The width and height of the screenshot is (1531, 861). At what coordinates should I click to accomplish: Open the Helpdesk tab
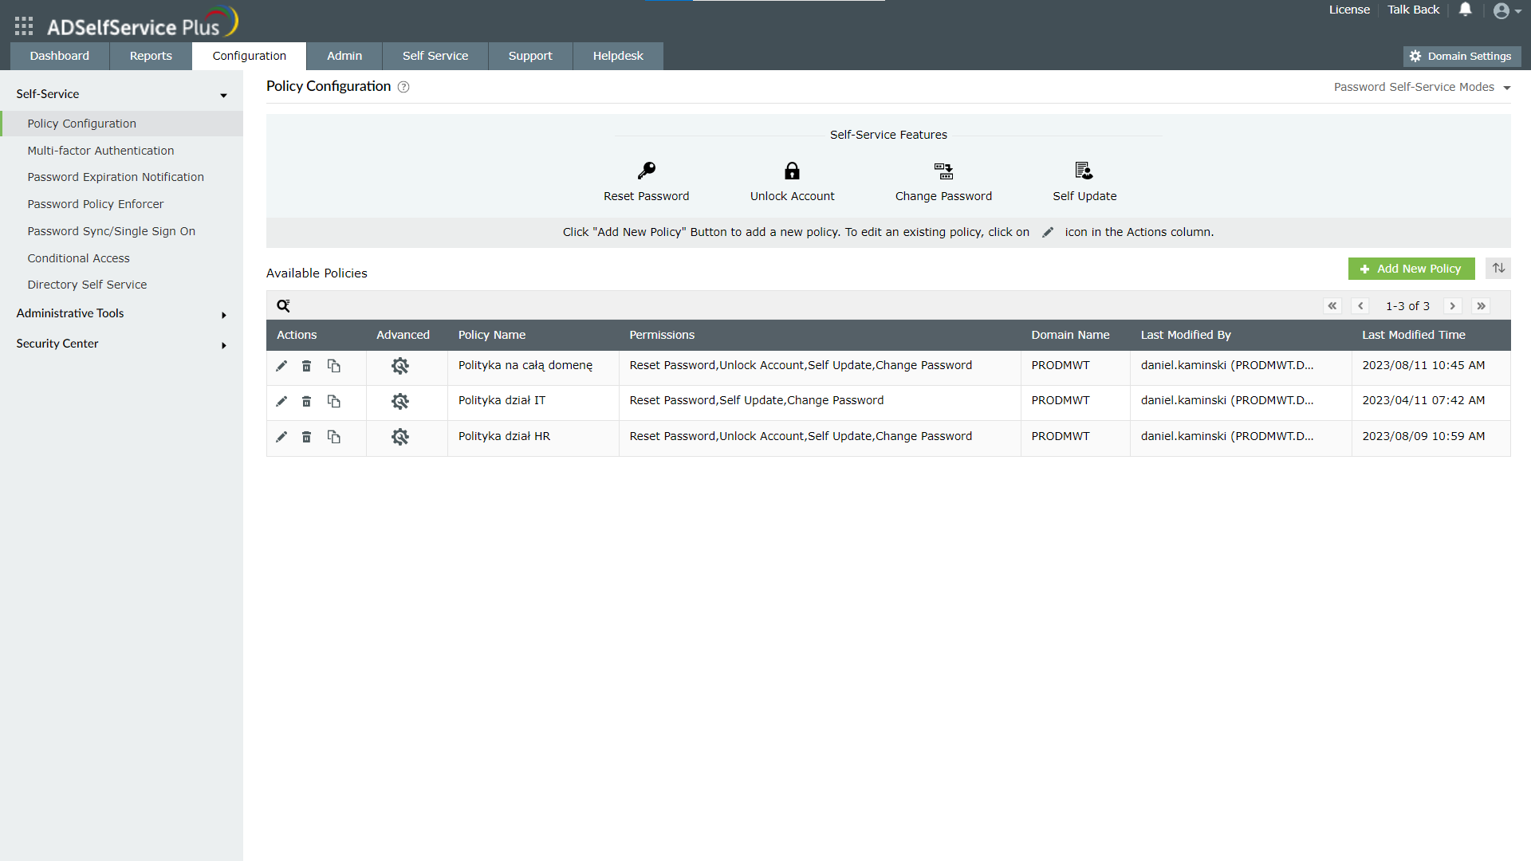pyautogui.click(x=618, y=56)
